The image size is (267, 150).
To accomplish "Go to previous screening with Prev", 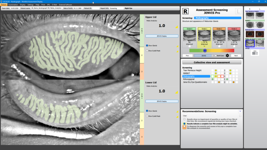I will 188,56.
